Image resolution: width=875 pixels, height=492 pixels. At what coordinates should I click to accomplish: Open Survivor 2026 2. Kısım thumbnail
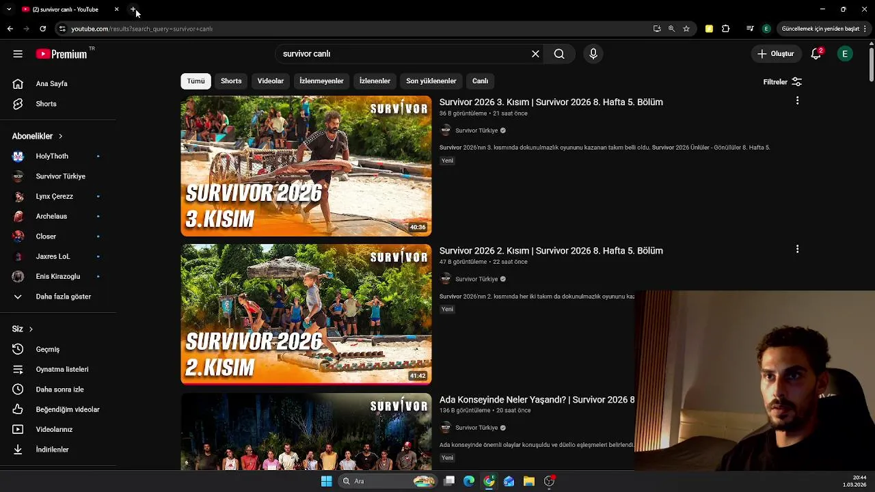point(306,314)
